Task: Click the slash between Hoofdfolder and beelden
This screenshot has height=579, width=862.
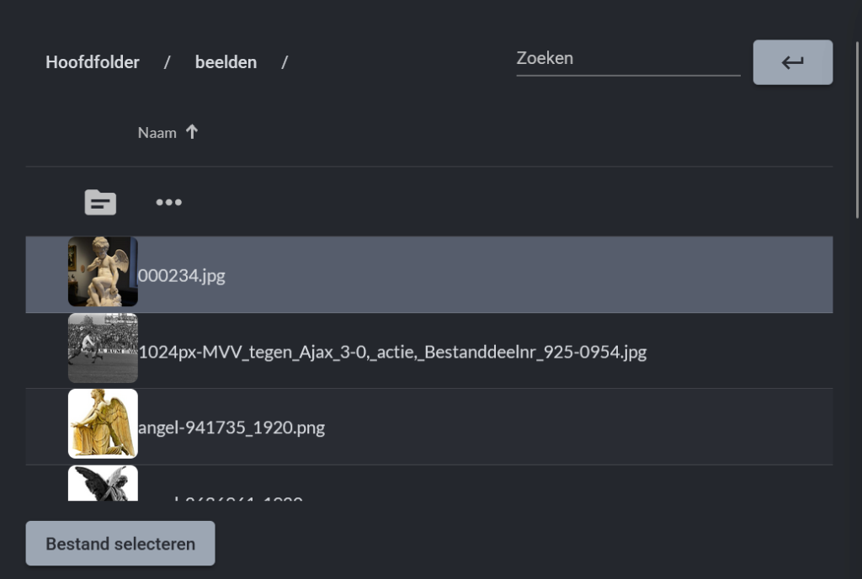Action: pos(168,62)
